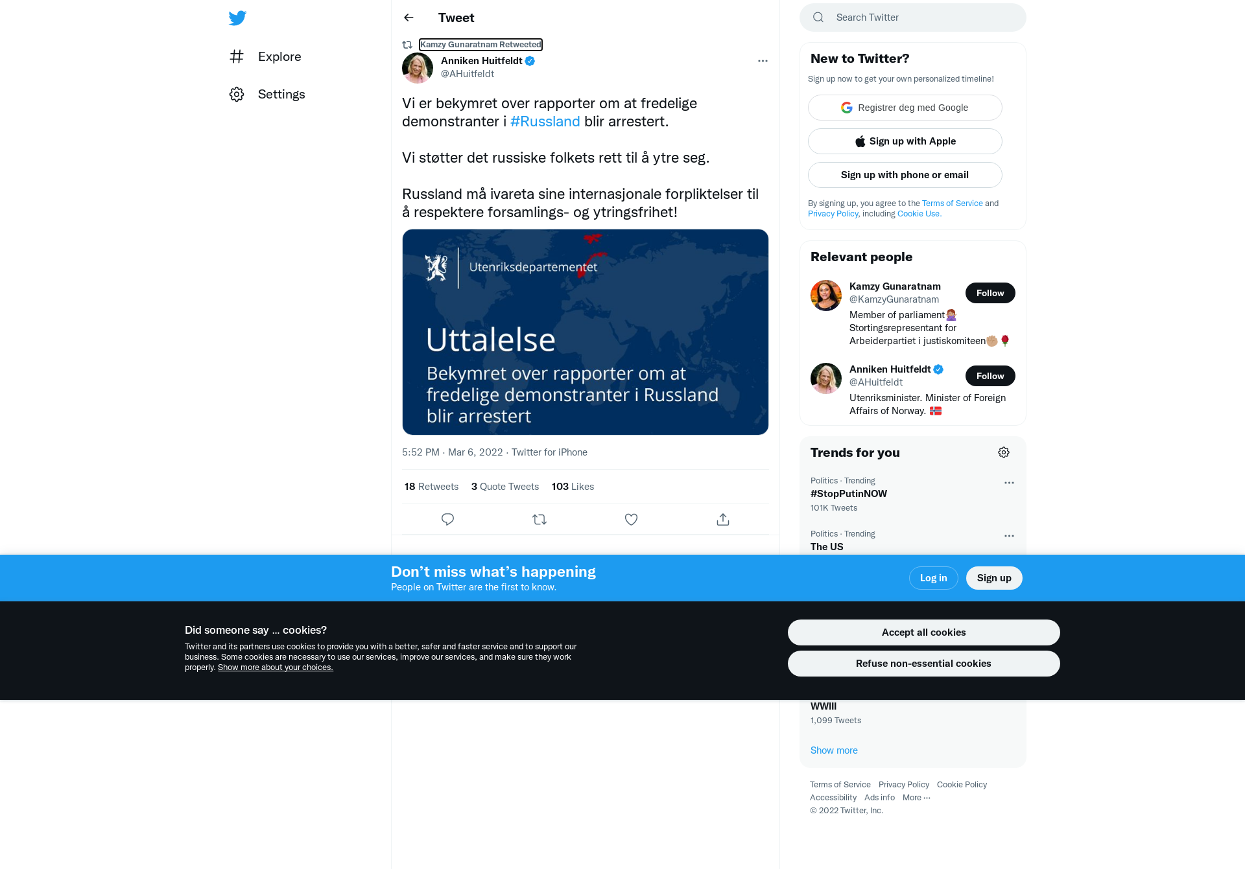Open the Twitter bird home logo
Image resolution: width=1245 pixels, height=869 pixels.
coord(237,17)
